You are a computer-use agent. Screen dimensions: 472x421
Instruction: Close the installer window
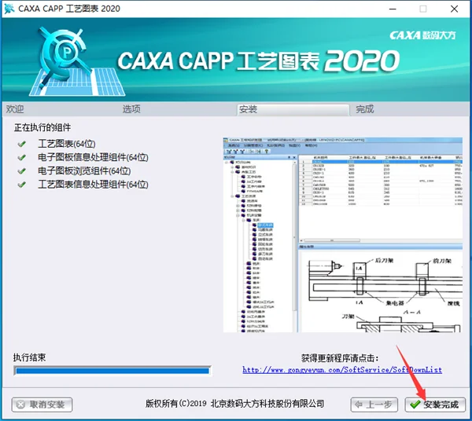point(454,9)
